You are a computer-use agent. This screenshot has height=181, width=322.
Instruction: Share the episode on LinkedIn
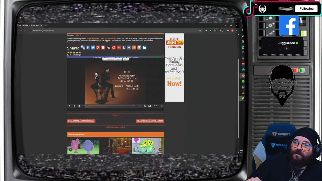144,48
